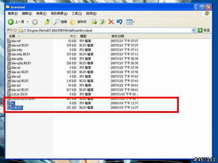Viewport: 218px width, 163px height.
Task: Open the Back button history dropdown
Action: [27, 22]
